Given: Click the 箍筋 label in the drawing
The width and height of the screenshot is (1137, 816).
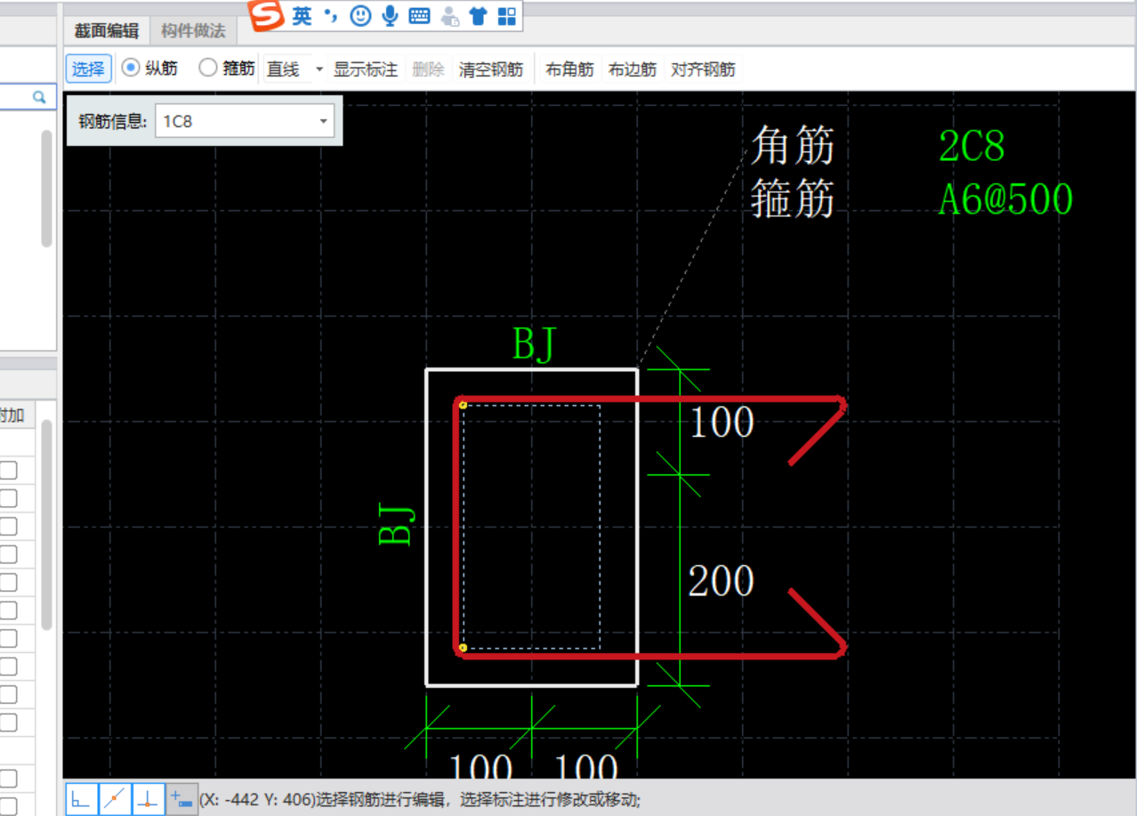Looking at the screenshot, I should pos(793,198).
